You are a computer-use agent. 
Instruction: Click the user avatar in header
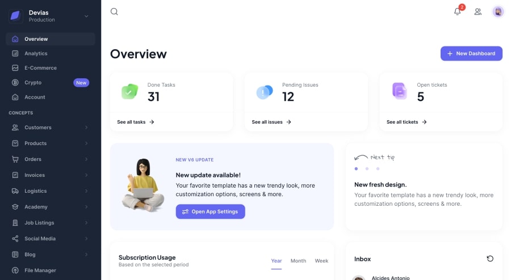click(498, 11)
